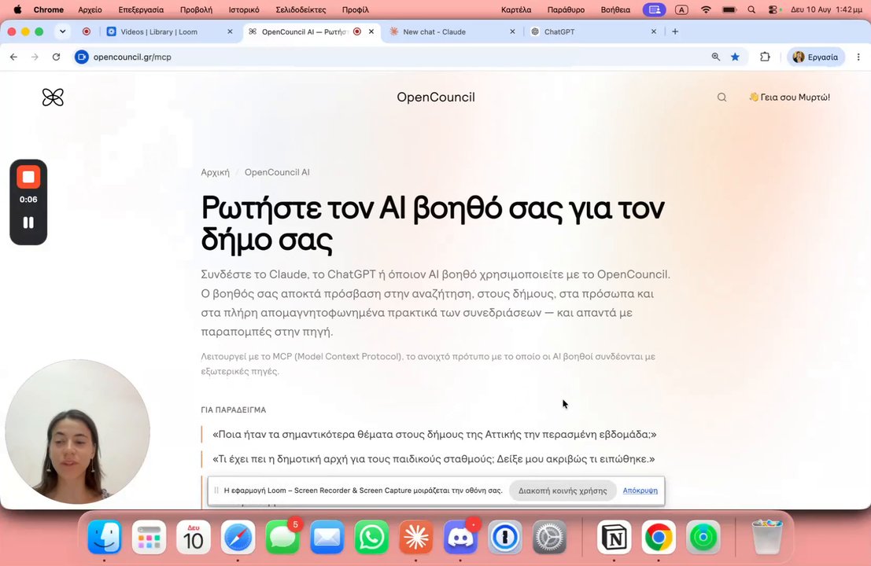Click the purple screen-sharing menu bar icon

click(655, 9)
